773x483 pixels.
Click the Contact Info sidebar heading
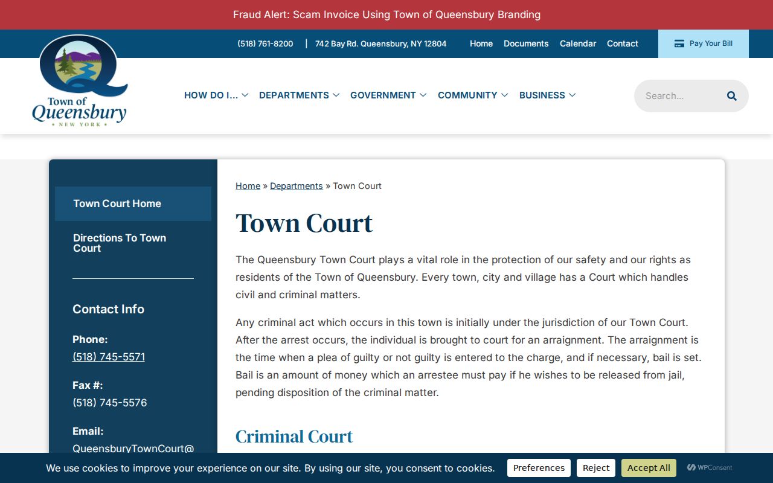(108, 309)
